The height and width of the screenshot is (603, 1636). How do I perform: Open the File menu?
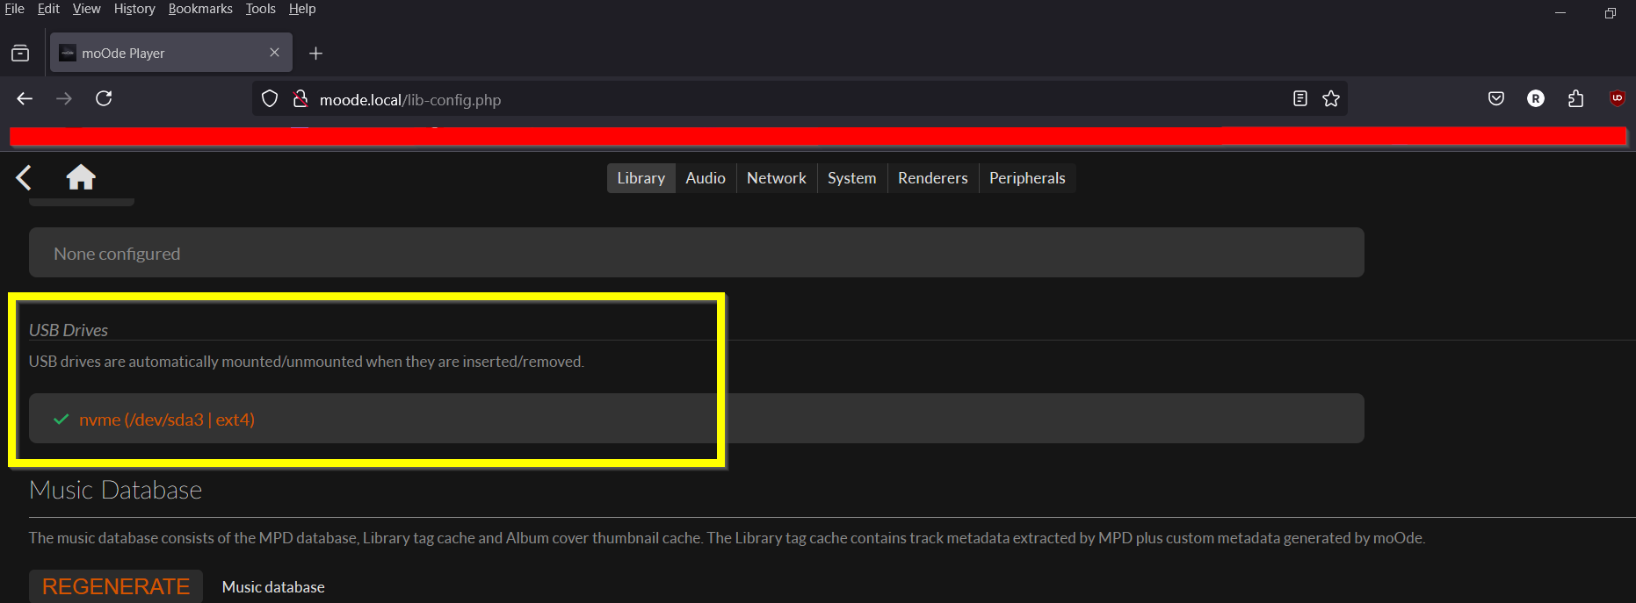coord(15,9)
